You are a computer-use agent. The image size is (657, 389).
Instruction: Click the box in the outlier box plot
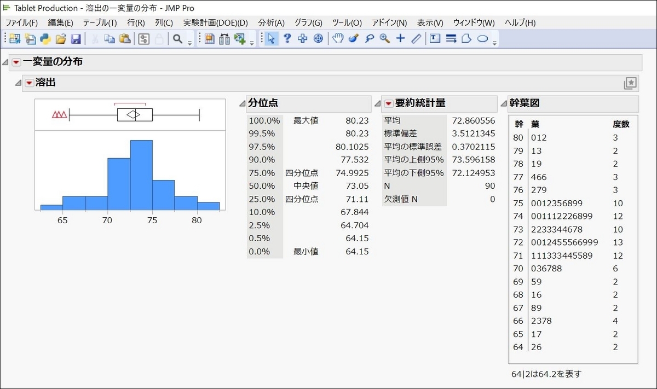click(x=135, y=115)
